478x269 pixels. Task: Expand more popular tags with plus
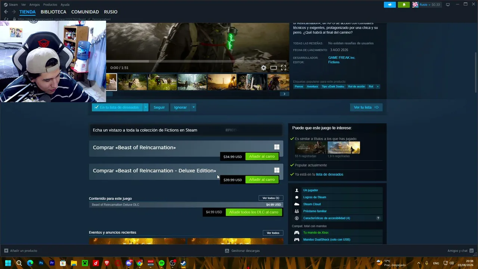point(378,87)
